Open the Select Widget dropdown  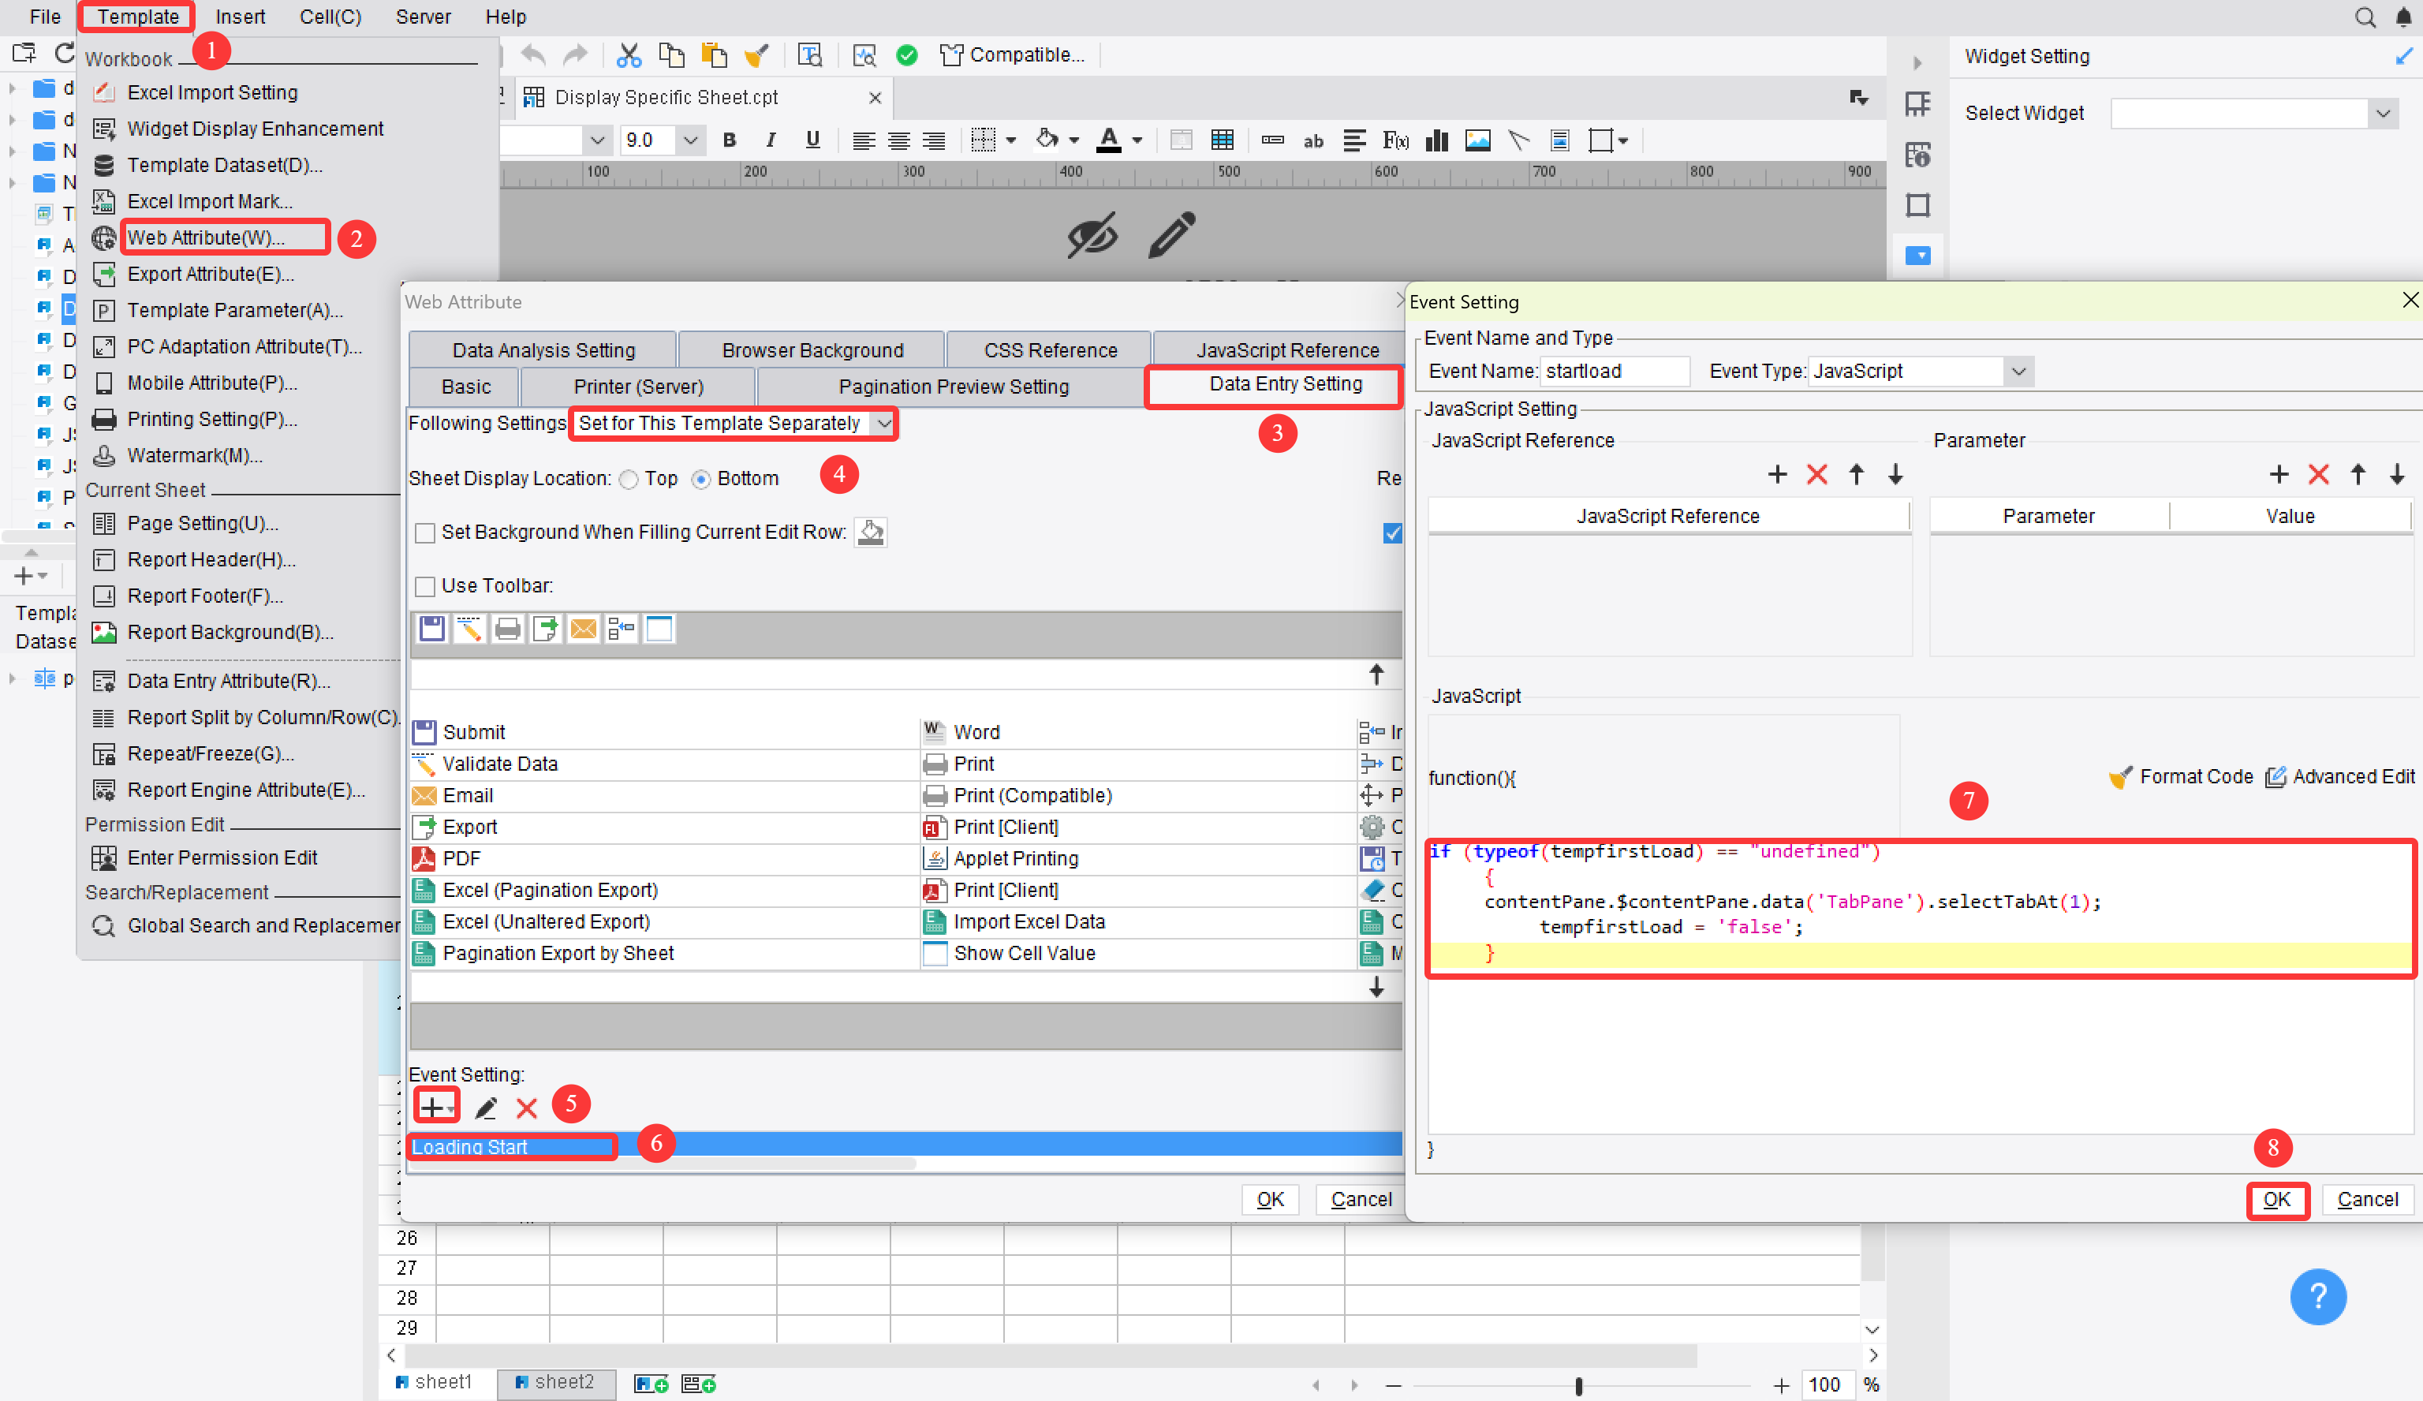(x=2384, y=113)
